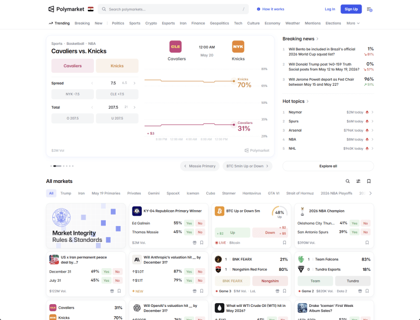The height and width of the screenshot is (320, 420).
Task: Click gift icon on BNK FEARX card
Action: [x=278, y=291]
